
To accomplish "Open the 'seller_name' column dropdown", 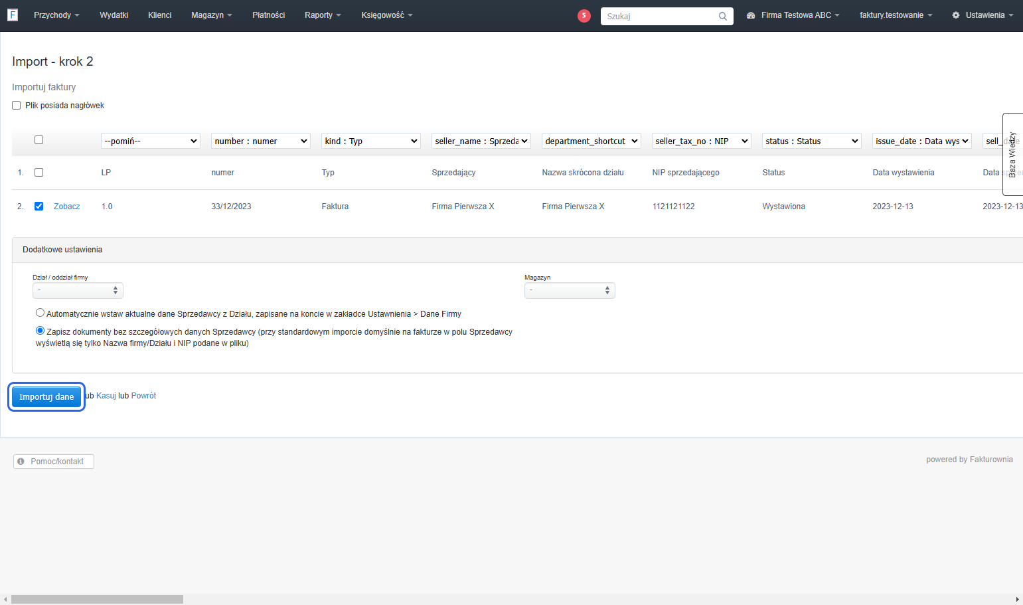I will tap(481, 141).
